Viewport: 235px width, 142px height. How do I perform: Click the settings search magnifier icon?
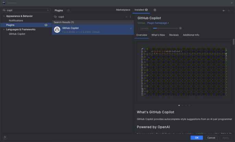(4, 10)
